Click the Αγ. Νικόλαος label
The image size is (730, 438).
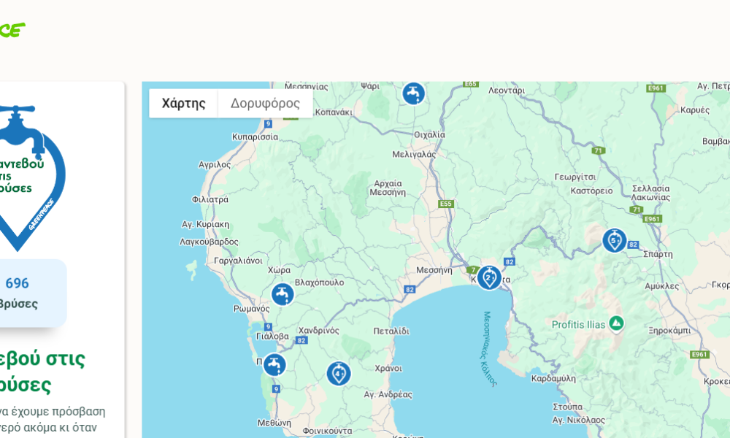click(579, 420)
